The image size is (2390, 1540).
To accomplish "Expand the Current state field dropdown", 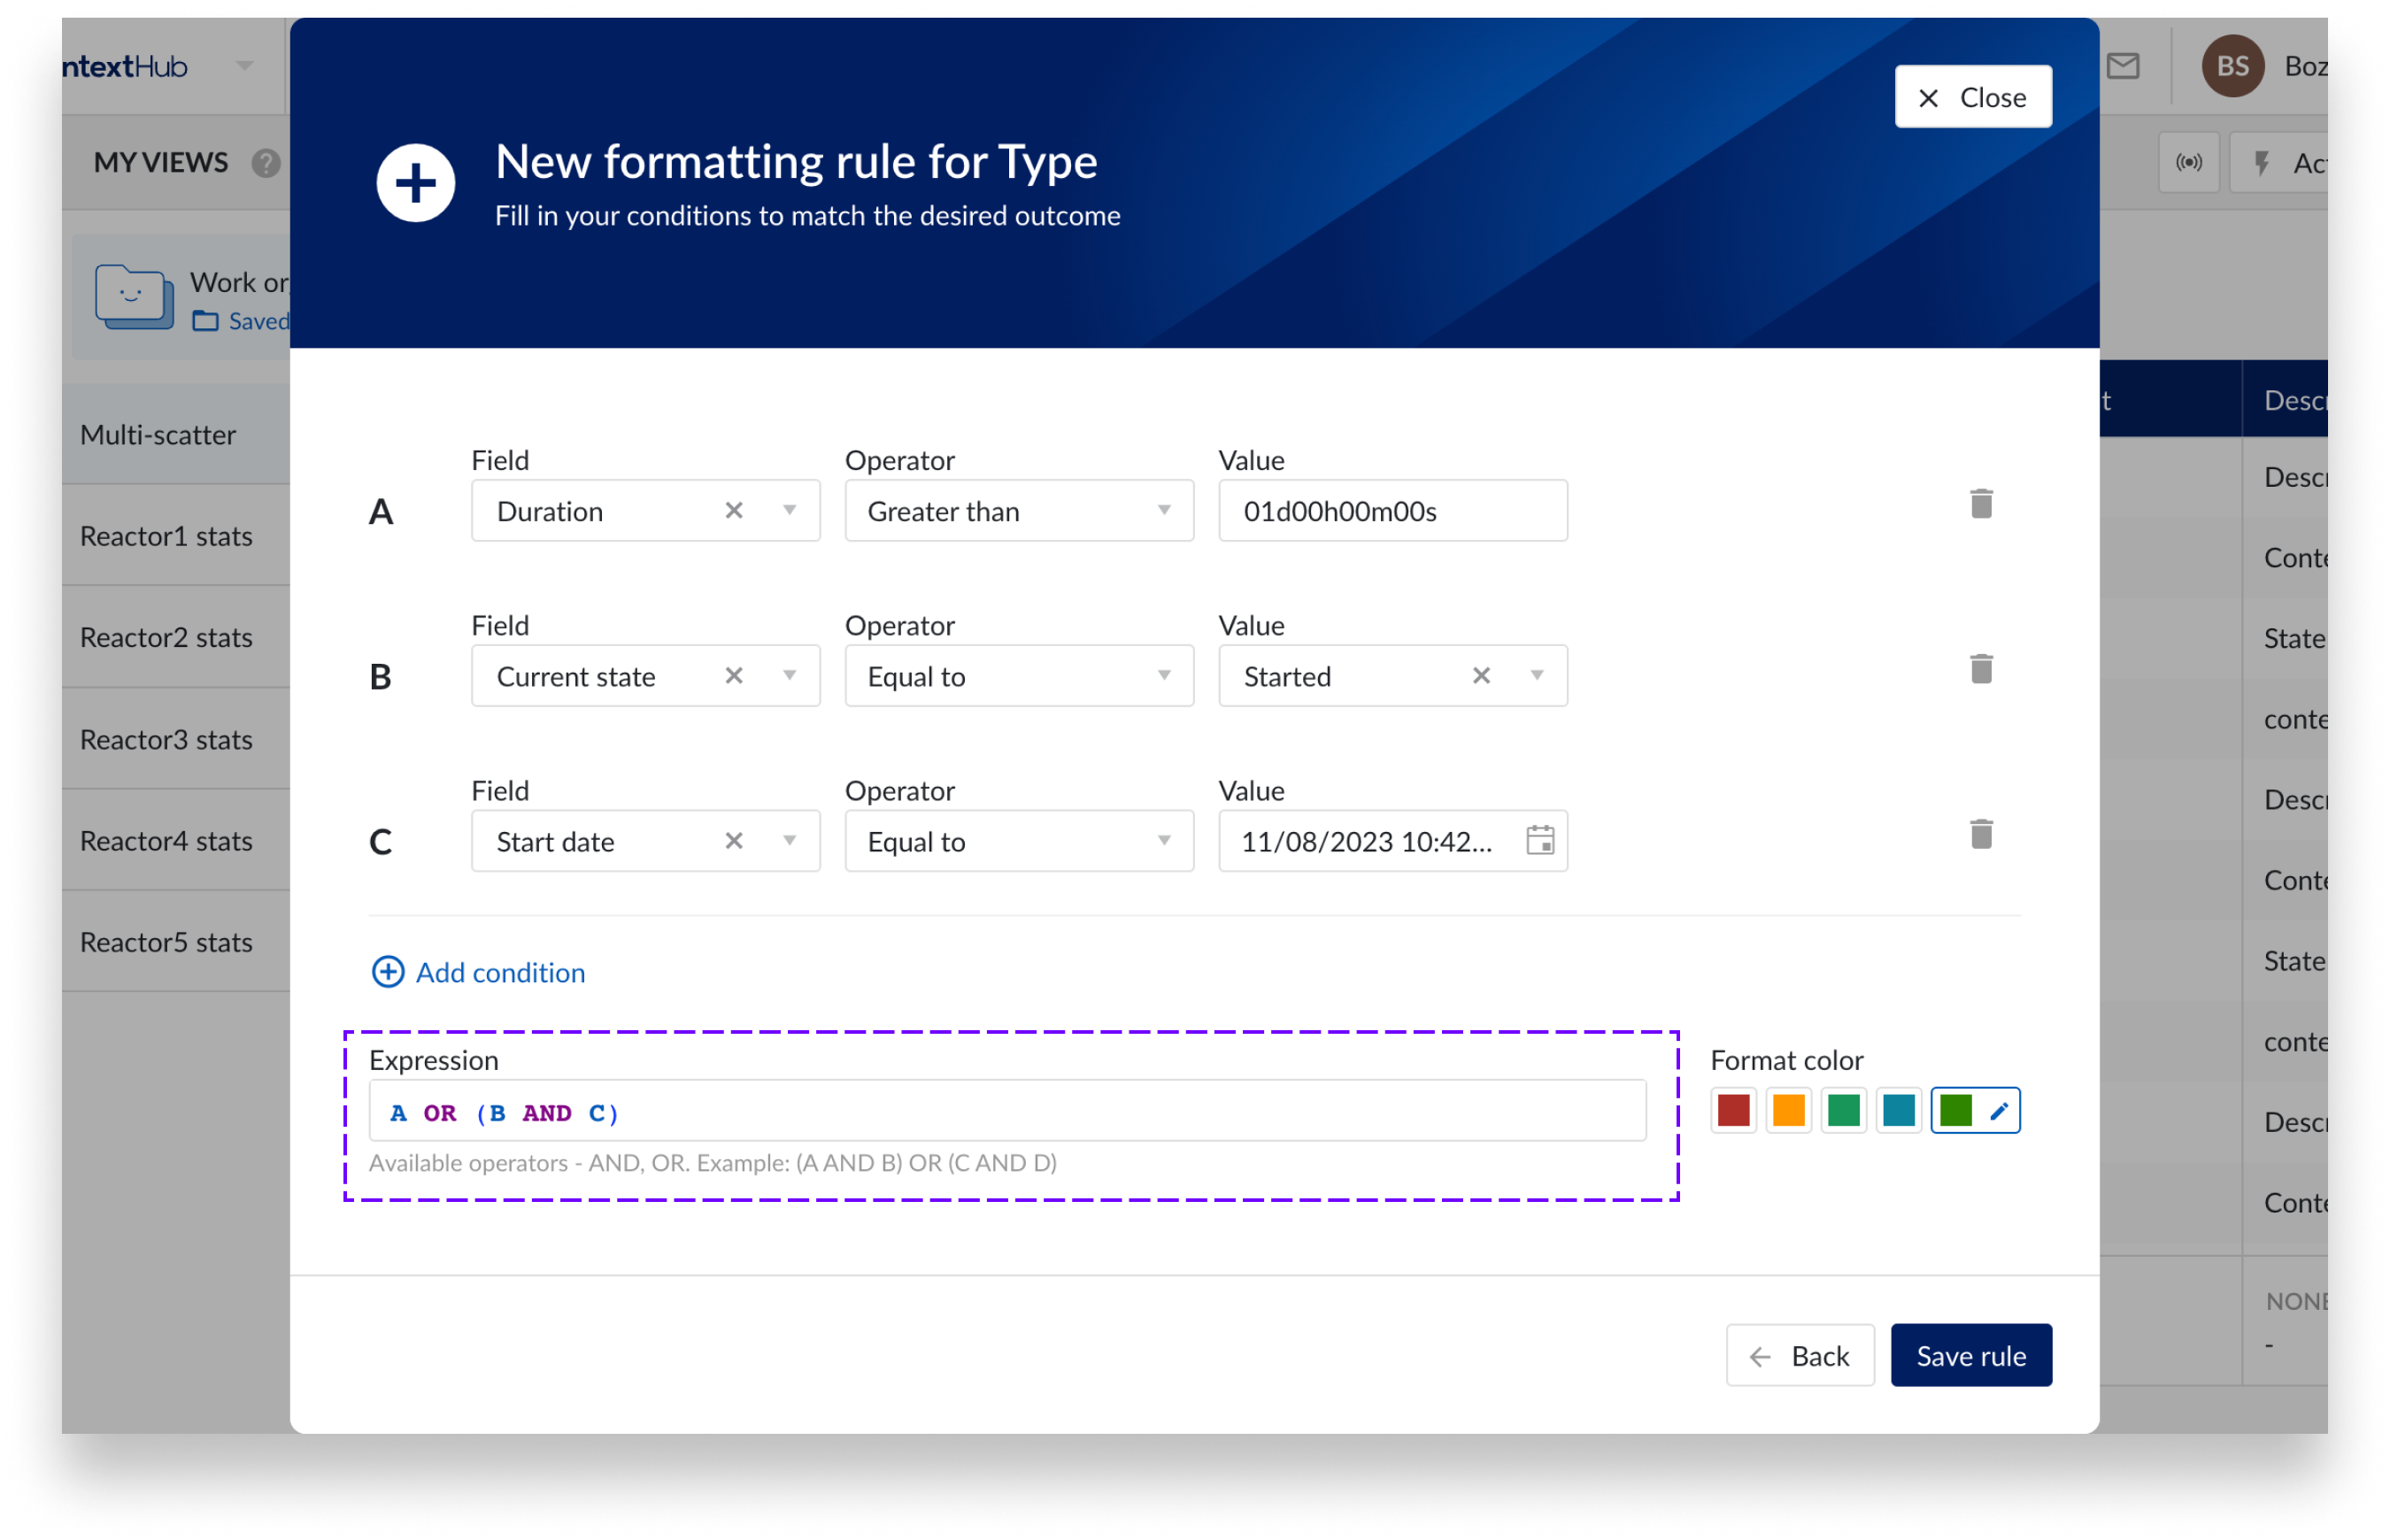I will click(789, 676).
